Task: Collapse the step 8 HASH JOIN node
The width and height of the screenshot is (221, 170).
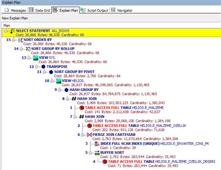Action: (x=67, y=99)
